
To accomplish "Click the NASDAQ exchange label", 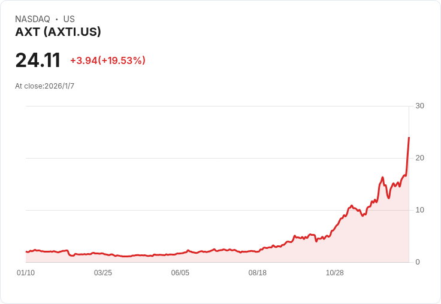I will pos(32,19).
